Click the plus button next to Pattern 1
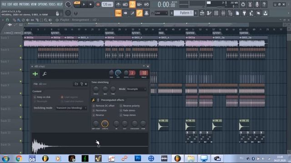This screenshot has height=163, width=291. (196, 13)
